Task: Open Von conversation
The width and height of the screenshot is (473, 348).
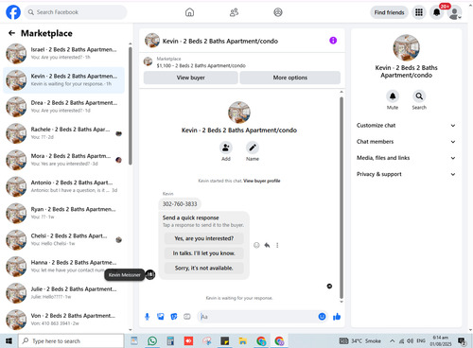Action: pos(63,320)
